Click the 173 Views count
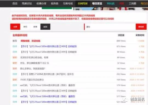148x105 pixels. [x=121, y=91]
